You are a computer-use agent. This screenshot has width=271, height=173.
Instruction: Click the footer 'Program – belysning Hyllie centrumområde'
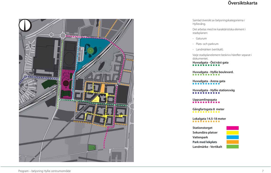[x=44, y=171]
